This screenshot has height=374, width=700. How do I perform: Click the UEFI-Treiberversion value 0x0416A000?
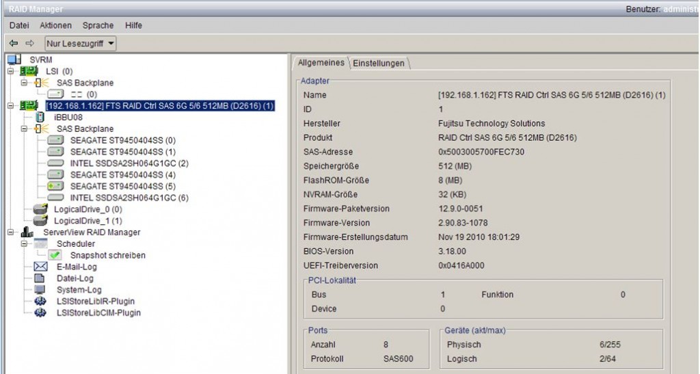tap(461, 265)
